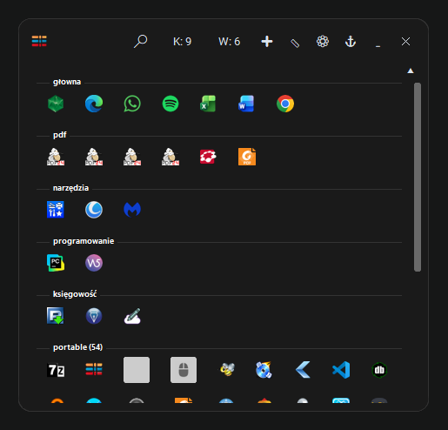Toggle the anchor dock icon

(x=351, y=42)
